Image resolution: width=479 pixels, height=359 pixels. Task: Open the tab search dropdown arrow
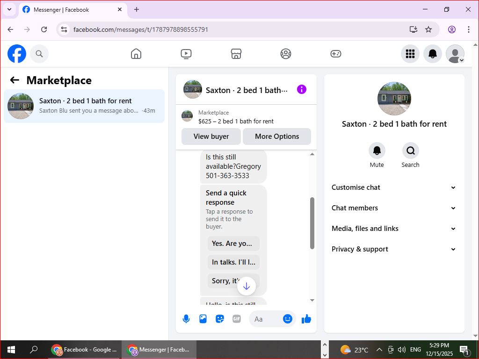[9, 9]
